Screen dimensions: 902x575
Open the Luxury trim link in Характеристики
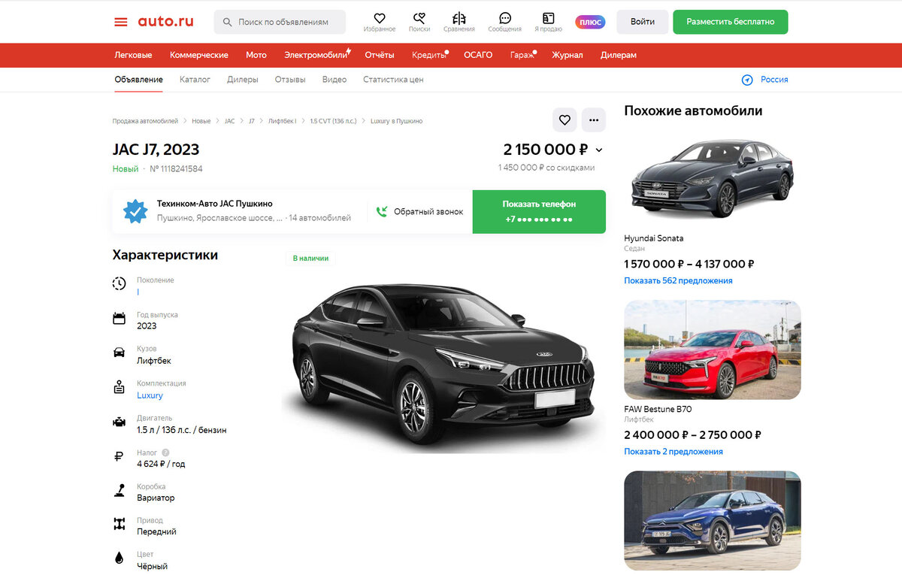tap(150, 395)
